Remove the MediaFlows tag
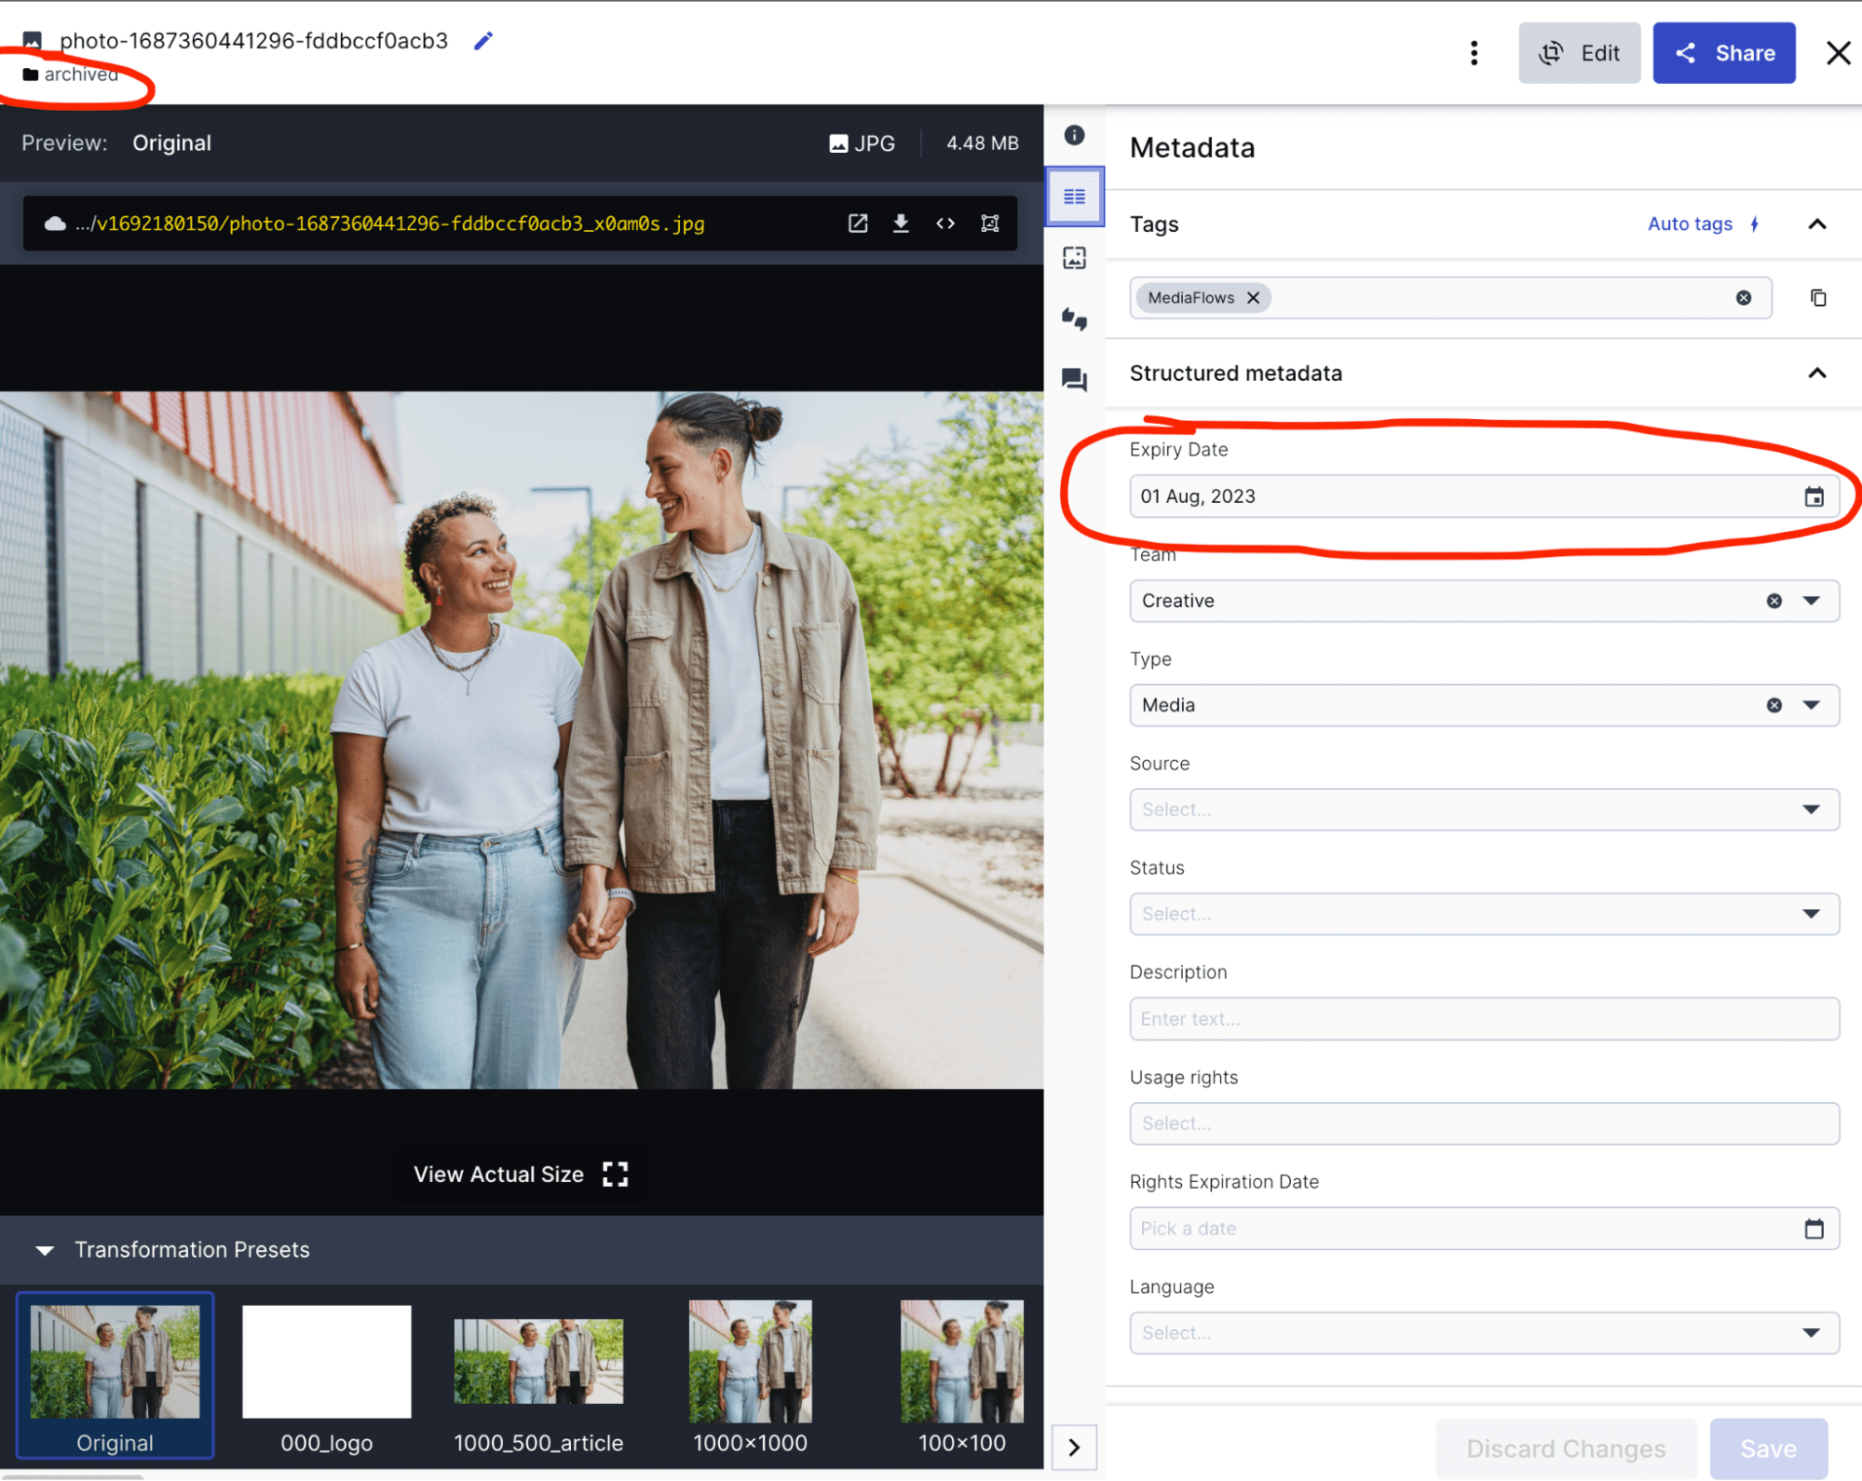1862x1481 pixels. point(1254,298)
